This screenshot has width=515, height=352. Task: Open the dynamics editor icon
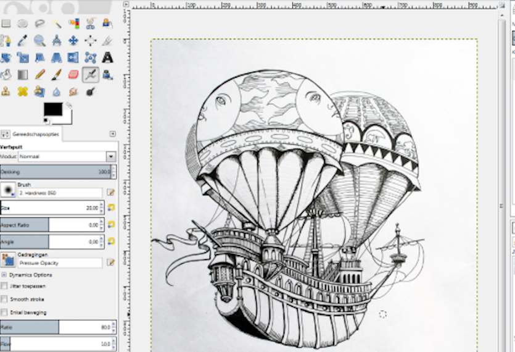pos(110,262)
